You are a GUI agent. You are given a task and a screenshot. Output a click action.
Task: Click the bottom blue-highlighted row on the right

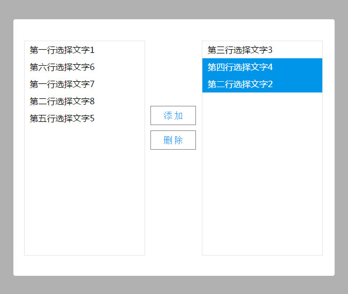pos(240,84)
